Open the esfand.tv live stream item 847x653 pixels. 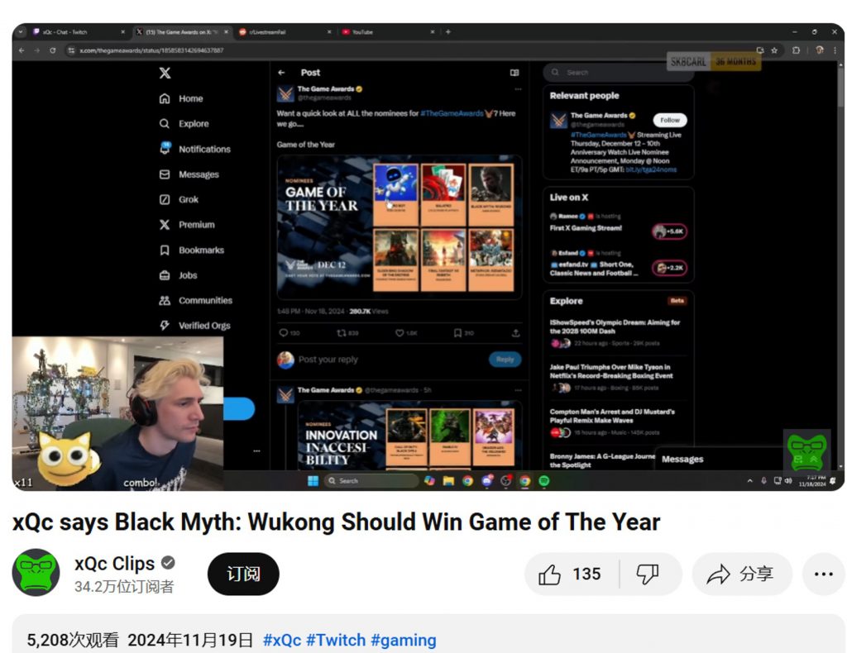tap(618, 264)
